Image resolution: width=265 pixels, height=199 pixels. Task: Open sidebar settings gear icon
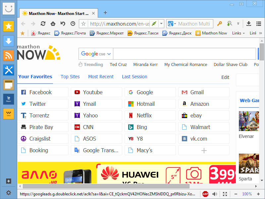point(9,193)
